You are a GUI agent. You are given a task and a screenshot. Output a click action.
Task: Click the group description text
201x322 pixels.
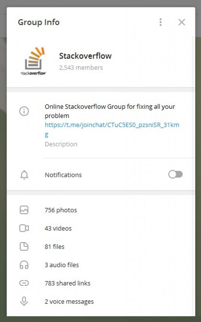[x=110, y=111]
